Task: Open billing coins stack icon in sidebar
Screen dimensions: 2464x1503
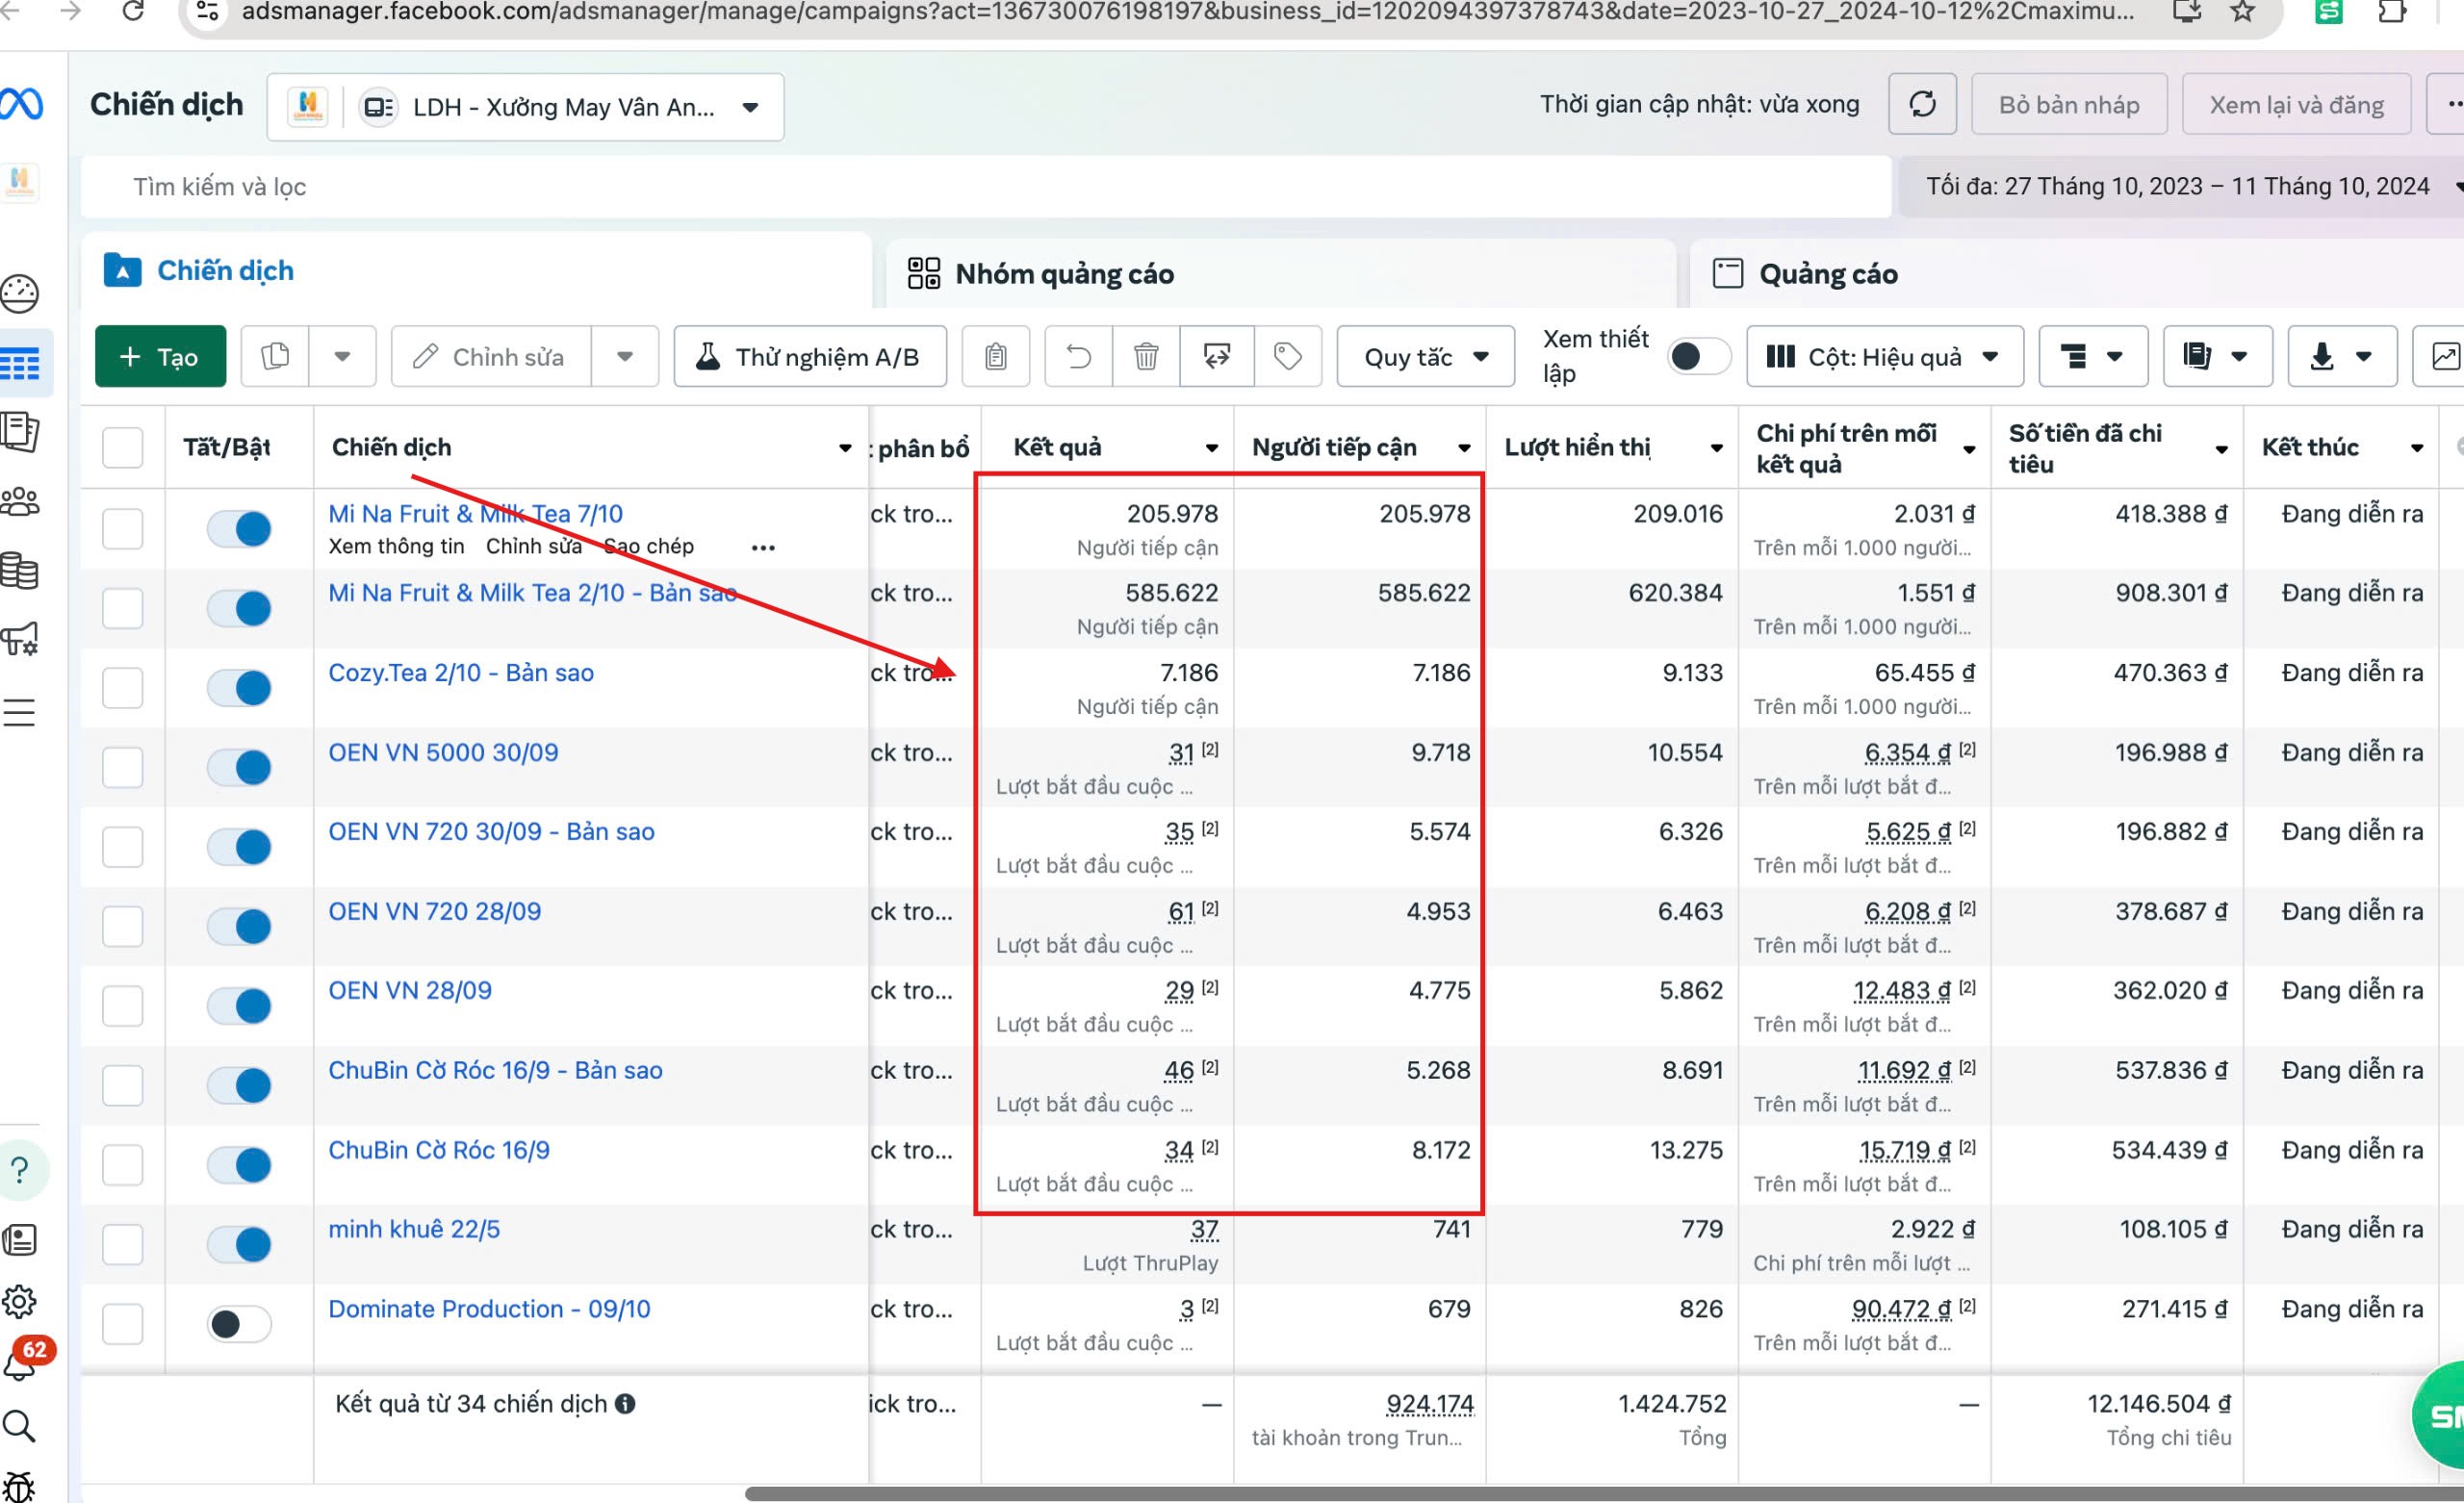Action: click(20, 570)
